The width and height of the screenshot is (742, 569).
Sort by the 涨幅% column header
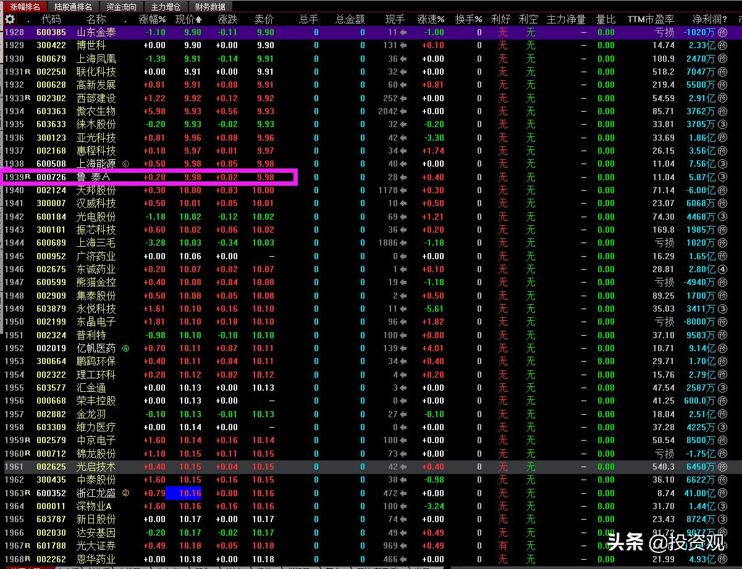coord(152,20)
